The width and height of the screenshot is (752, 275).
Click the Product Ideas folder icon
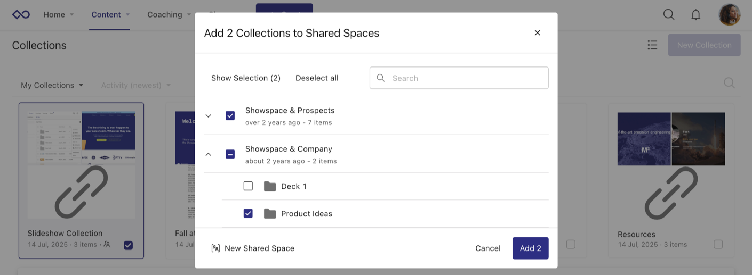coord(270,214)
